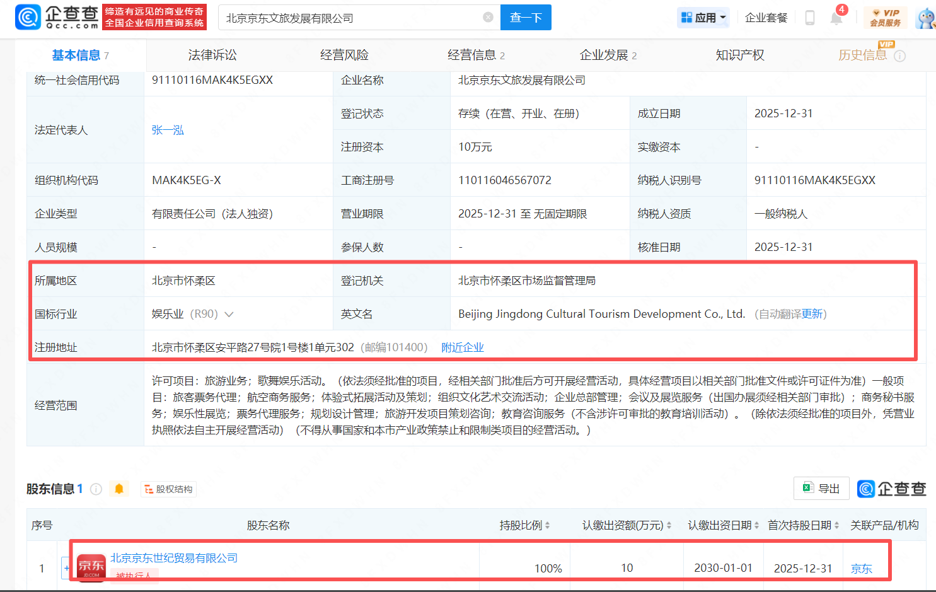Open the 知识产权 tab
This screenshot has width=936, height=592.
[739, 55]
